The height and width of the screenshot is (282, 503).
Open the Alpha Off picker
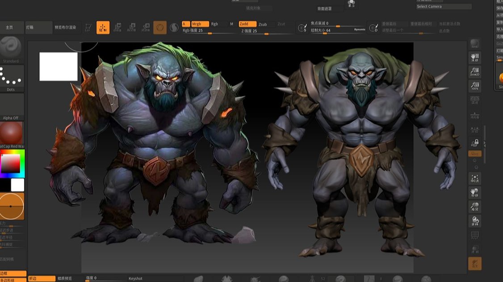click(x=12, y=107)
